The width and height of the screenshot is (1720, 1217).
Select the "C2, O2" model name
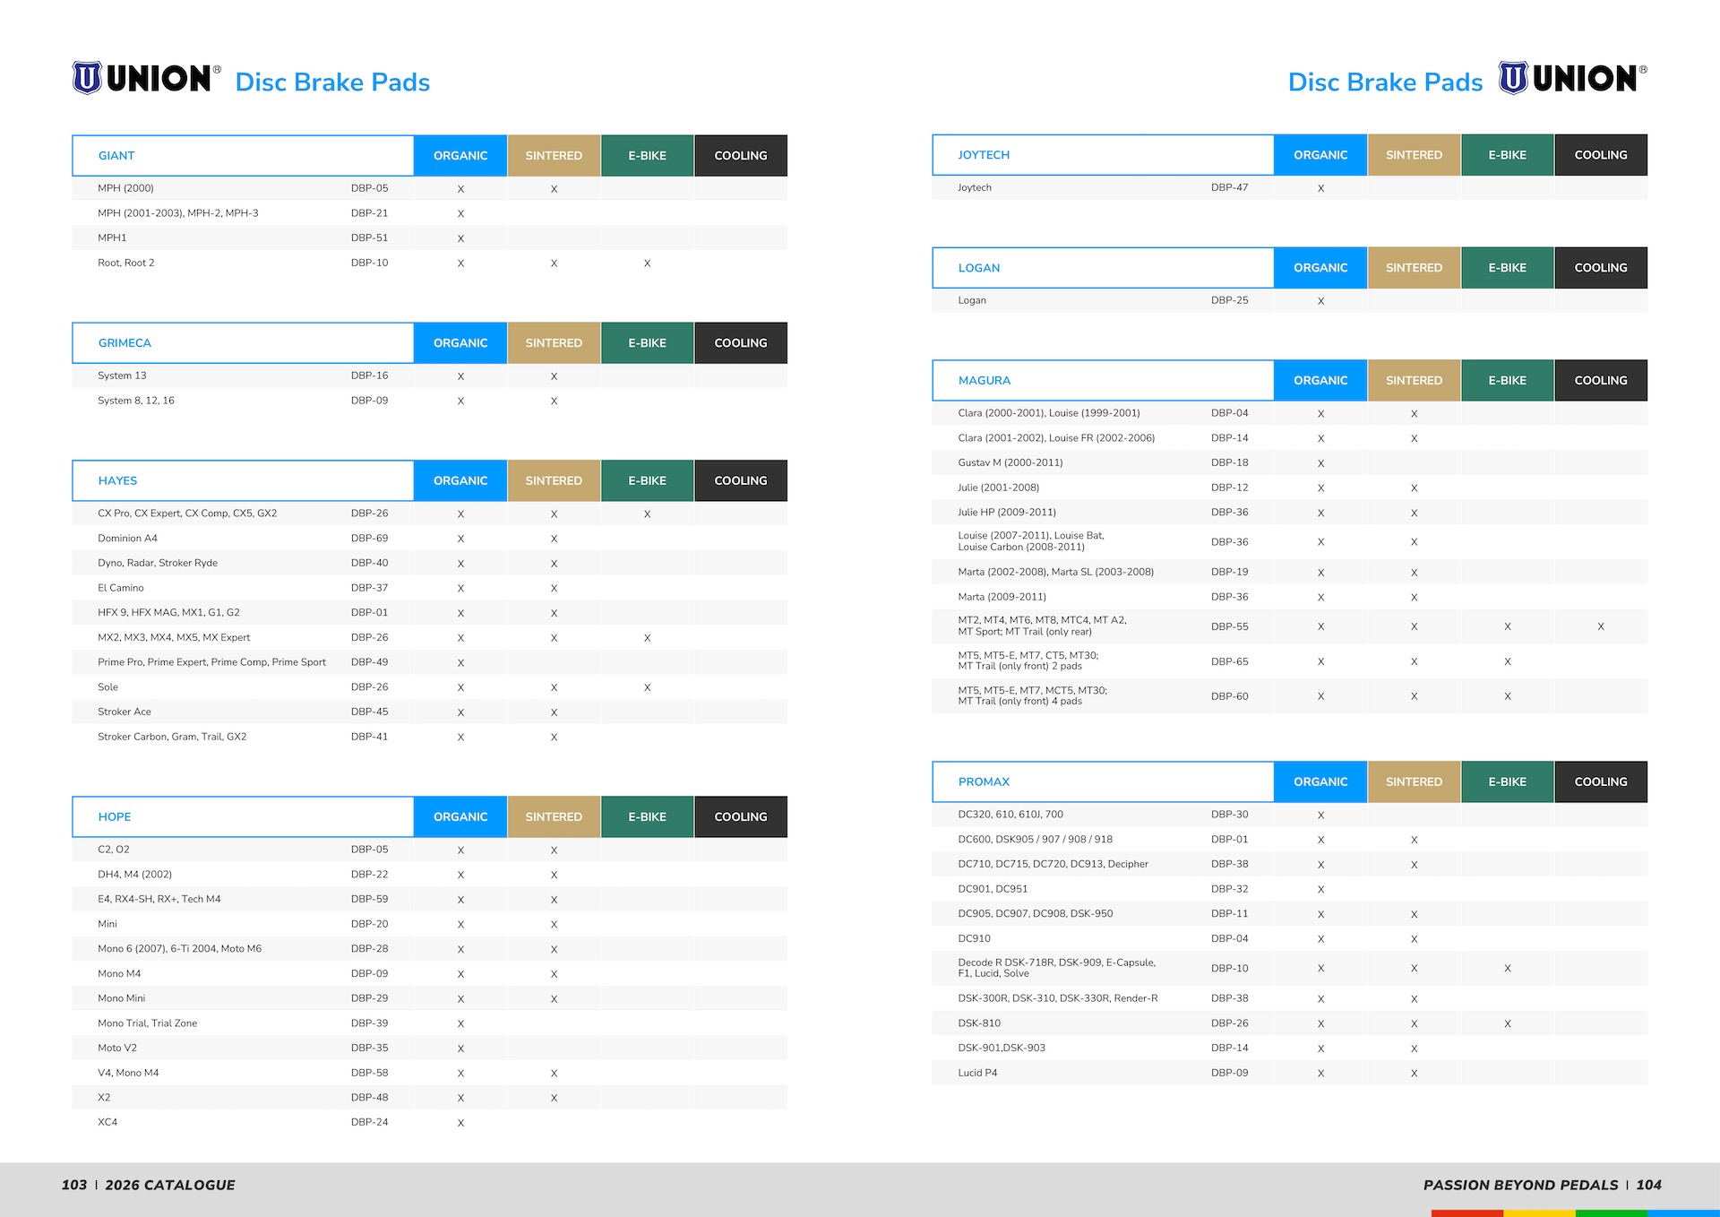click(114, 850)
